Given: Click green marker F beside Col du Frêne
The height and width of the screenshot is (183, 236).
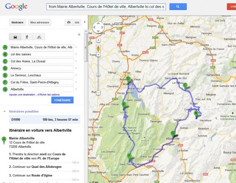Looking at the screenshot, I should 5,82.
